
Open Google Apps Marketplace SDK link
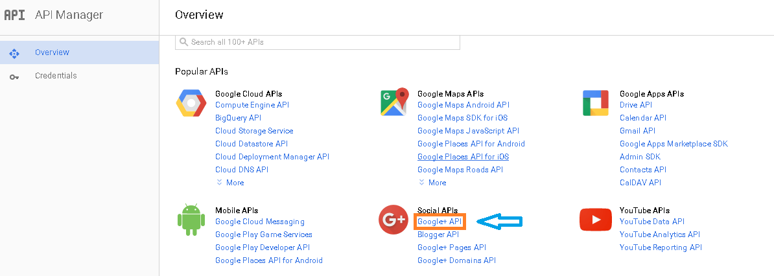tap(674, 144)
